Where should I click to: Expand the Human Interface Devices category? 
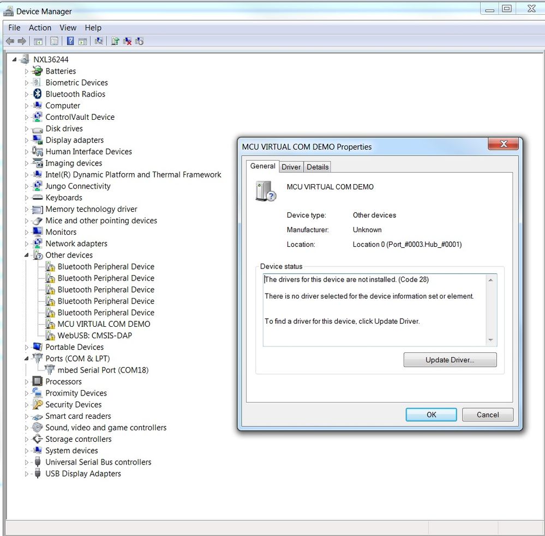[26, 152]
